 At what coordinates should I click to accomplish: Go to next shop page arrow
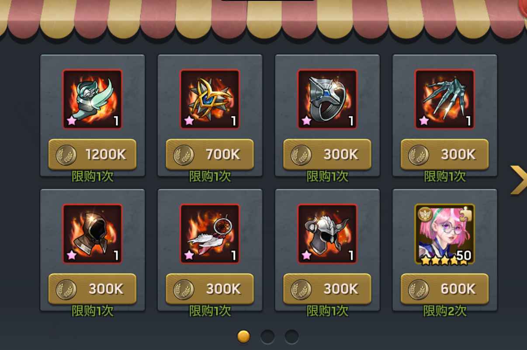[x=518, y=180]
